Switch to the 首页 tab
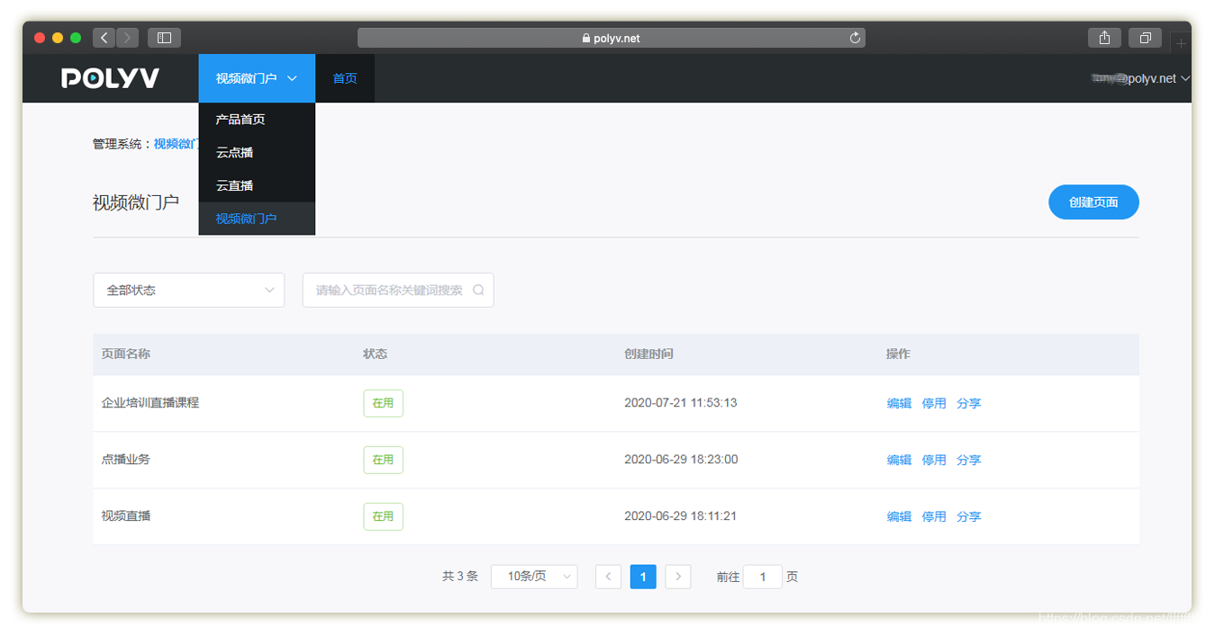This screenshot has height=636, width=1215. (x=345, y=78)
